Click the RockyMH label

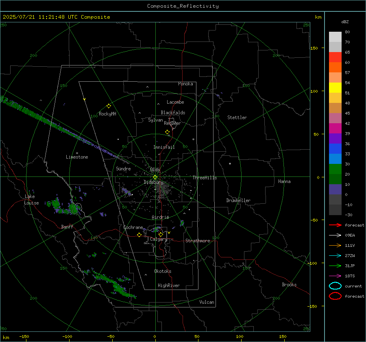click(107, 114)
